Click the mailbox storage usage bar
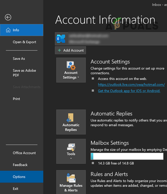Screen dimensions: 167x194 click(127, 156)
